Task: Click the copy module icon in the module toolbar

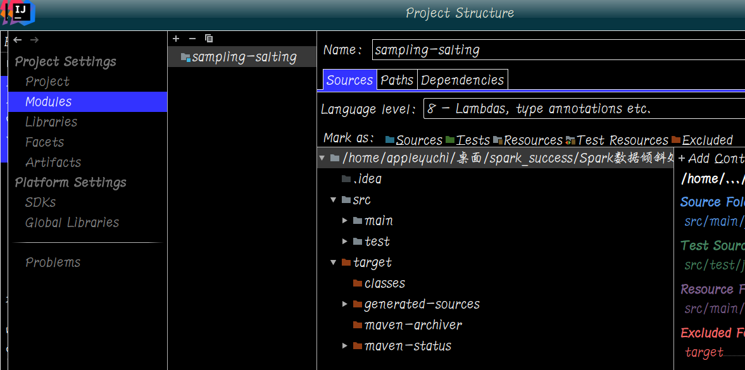Action: [208, 39]
